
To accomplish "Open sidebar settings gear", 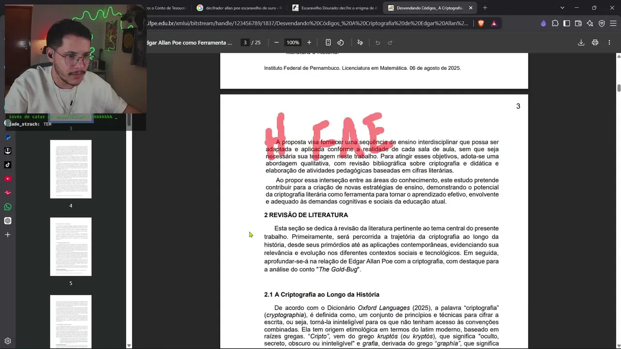I will click(x=8, y=341).
